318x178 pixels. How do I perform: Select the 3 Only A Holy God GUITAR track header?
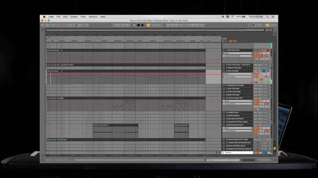(x=238, y=65)
